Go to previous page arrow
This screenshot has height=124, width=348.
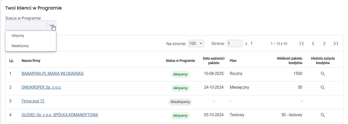click(313, 44)
